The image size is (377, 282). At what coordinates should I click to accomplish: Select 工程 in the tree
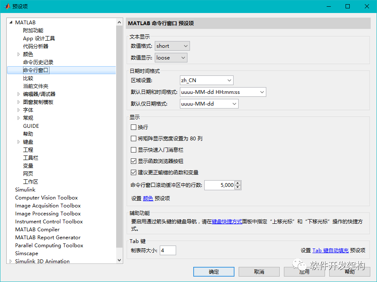[28, 150]
